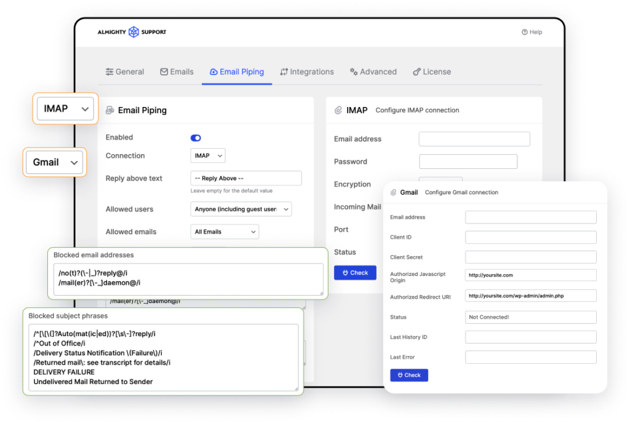Click the Gmail panel paperclip icon
The width and height of the screenshot is (630, 424).
pos(393,192)
